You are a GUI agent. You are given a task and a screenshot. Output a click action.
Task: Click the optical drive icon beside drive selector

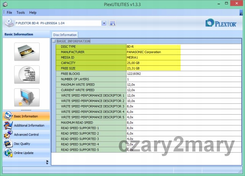point(9,23)
